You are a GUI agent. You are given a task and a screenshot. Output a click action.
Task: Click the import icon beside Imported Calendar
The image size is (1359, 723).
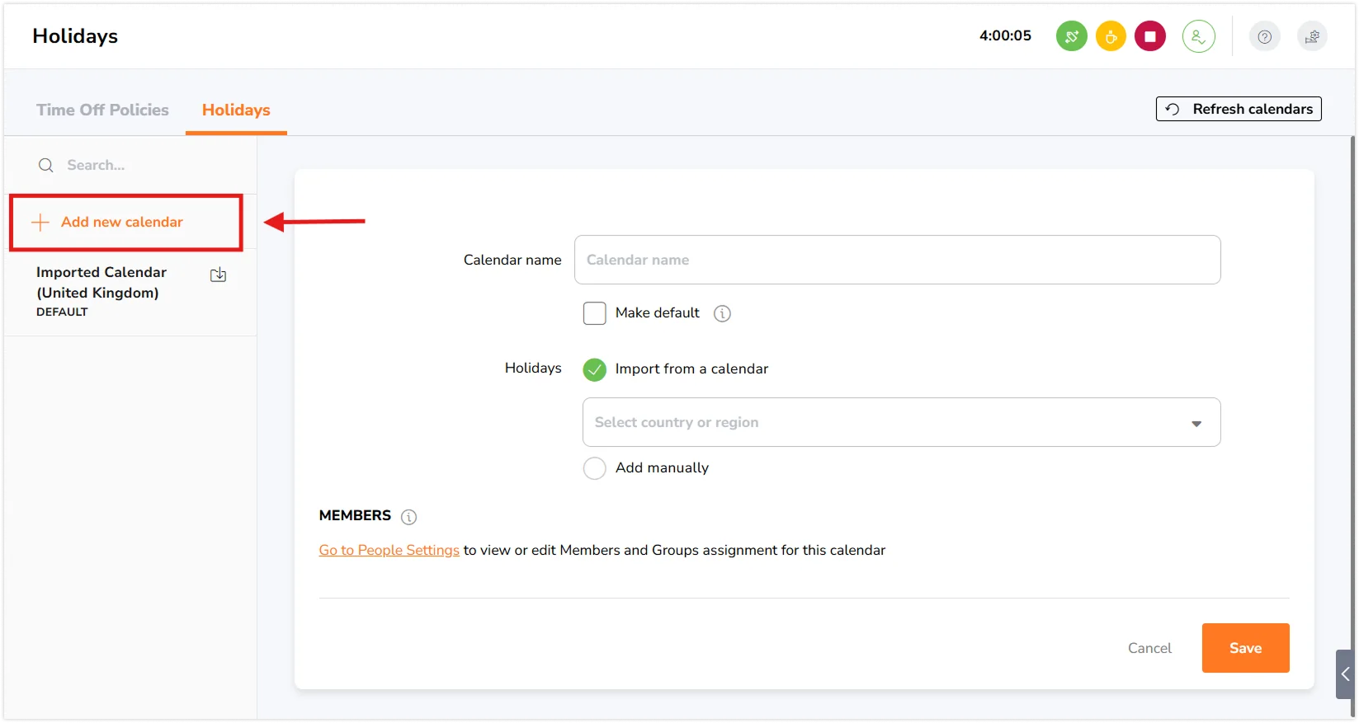(x=218, y=275)
